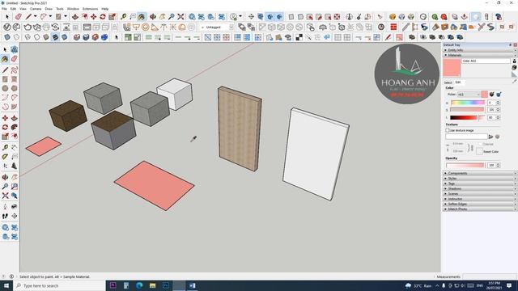This screenshot has width=518, height=291.
Task: Open the dropdown arrow beside the Rectangle tool
Action: 65,16
